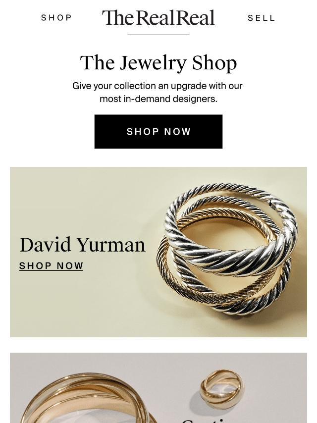Follow David Yurman's underlined SHOP NOW link
Screen dimensions: 317x423
tap(51, 265)
